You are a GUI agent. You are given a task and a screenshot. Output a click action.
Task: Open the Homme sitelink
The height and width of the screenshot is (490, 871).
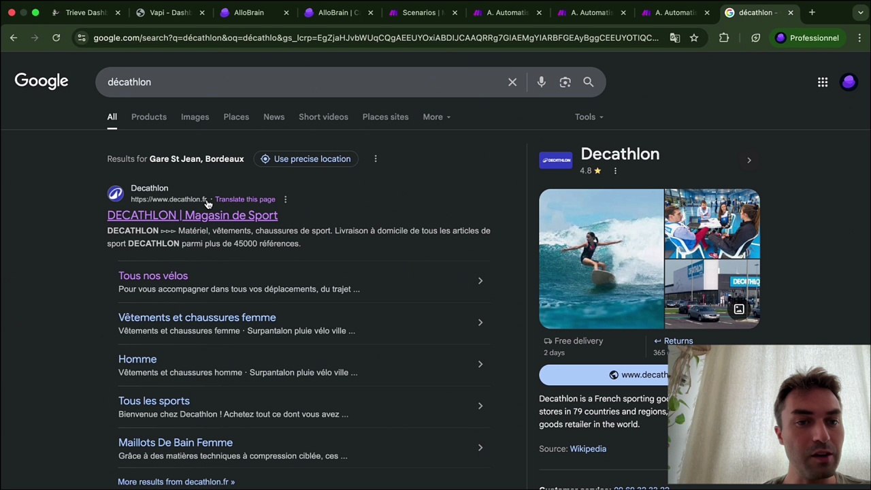coord(137,359)
